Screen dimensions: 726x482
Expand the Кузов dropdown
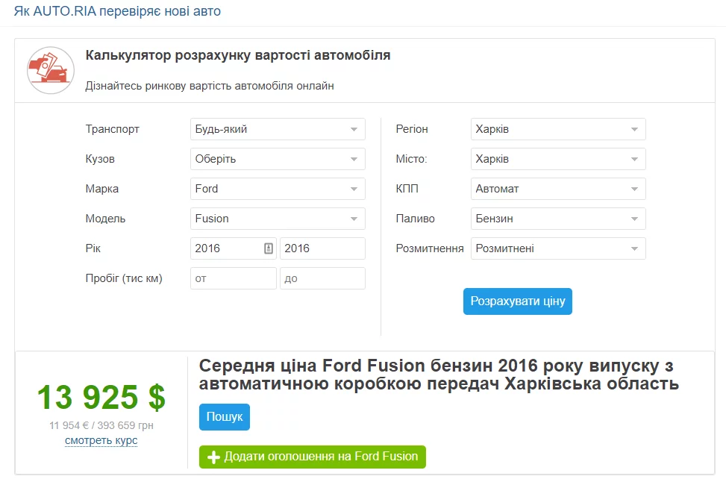(x=278, y=159)
